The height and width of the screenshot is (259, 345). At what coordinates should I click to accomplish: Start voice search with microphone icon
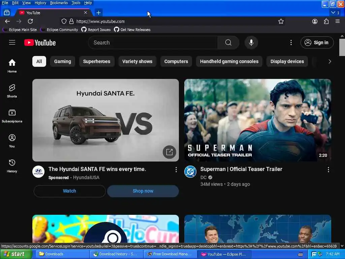tap(251, 42)
